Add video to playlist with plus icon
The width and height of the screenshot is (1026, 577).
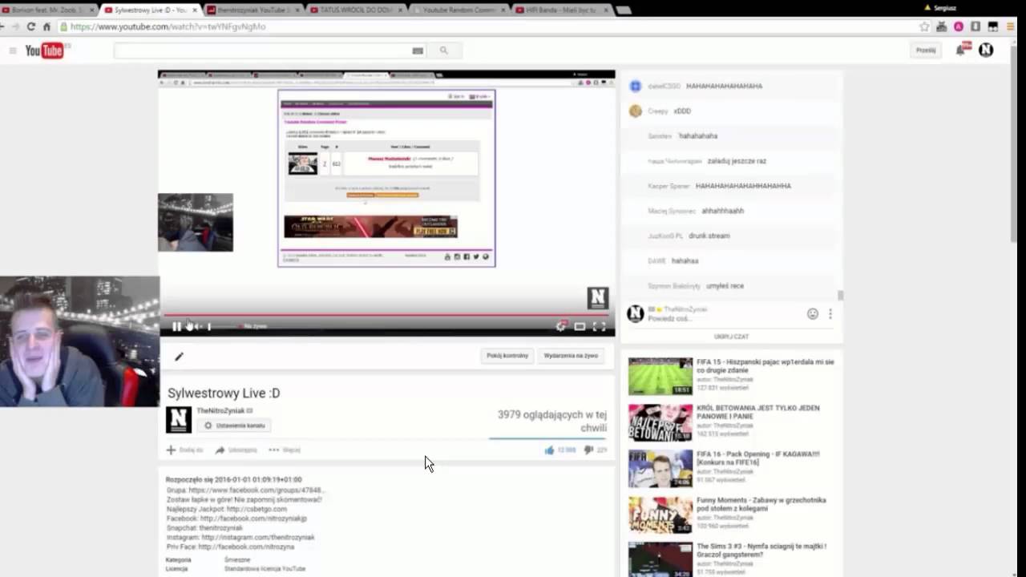click(184, 450)
